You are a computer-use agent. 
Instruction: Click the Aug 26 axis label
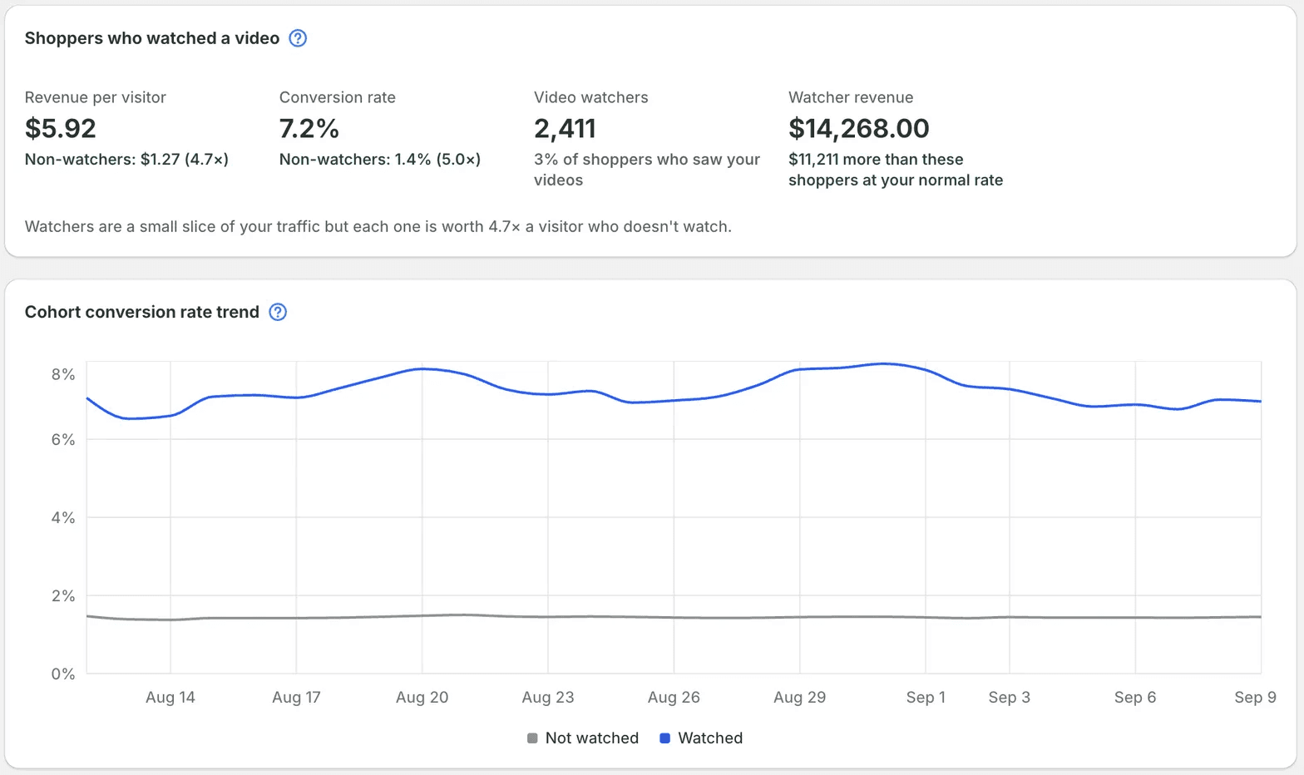(674, 697)
